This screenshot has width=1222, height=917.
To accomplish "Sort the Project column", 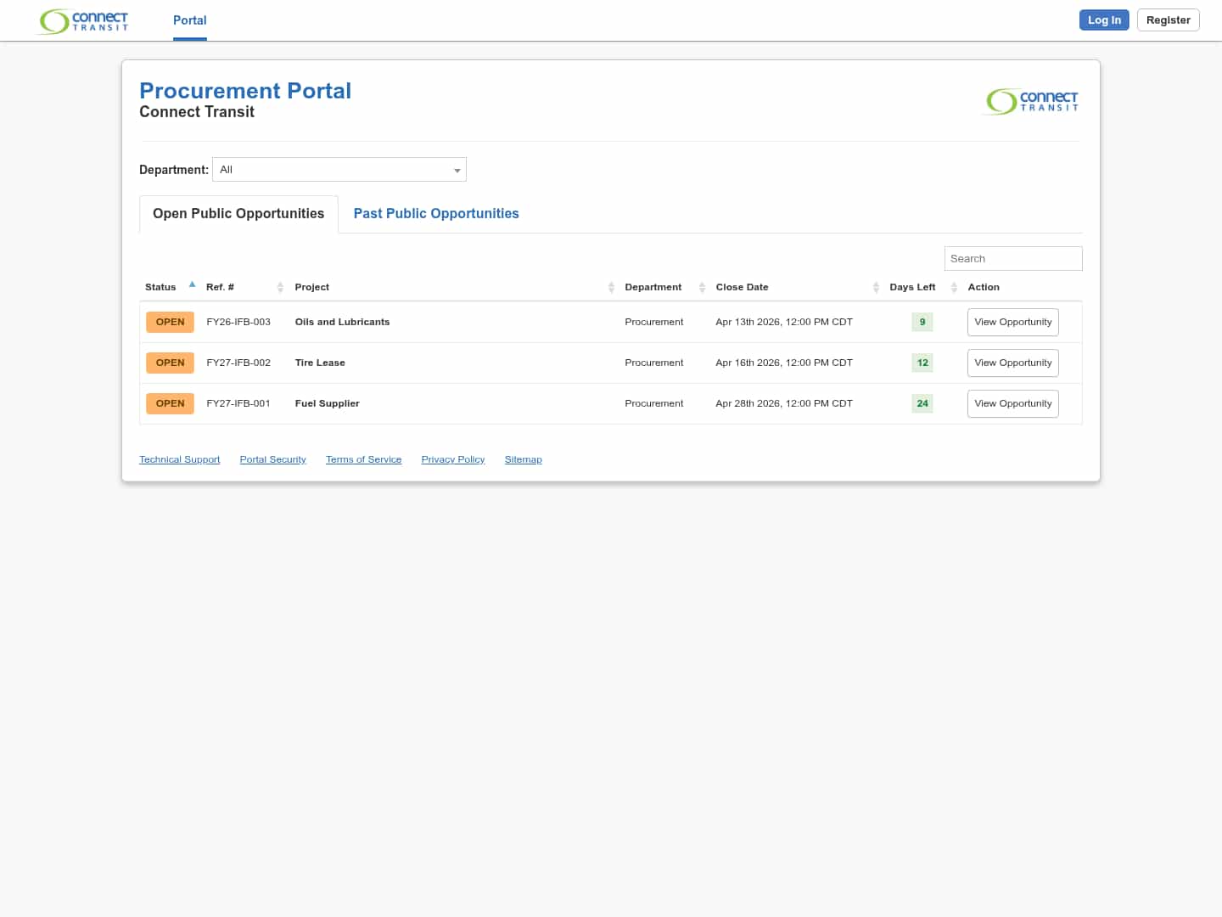I will point(611,287).
